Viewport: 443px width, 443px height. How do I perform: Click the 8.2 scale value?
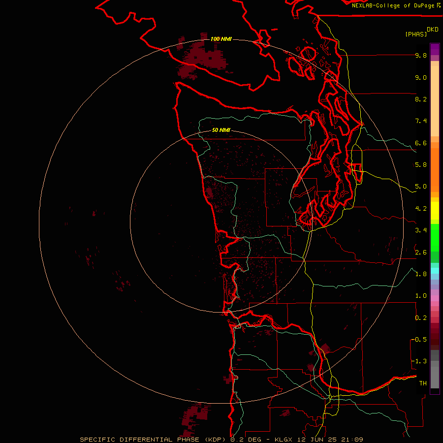421,99
